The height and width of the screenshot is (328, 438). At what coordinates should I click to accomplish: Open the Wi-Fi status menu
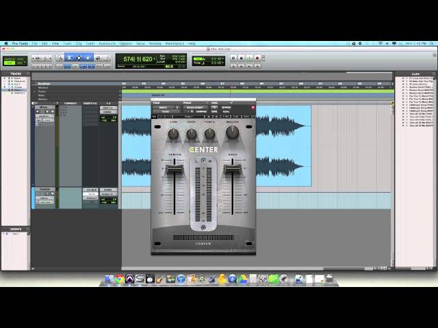(x=381, y=44)
